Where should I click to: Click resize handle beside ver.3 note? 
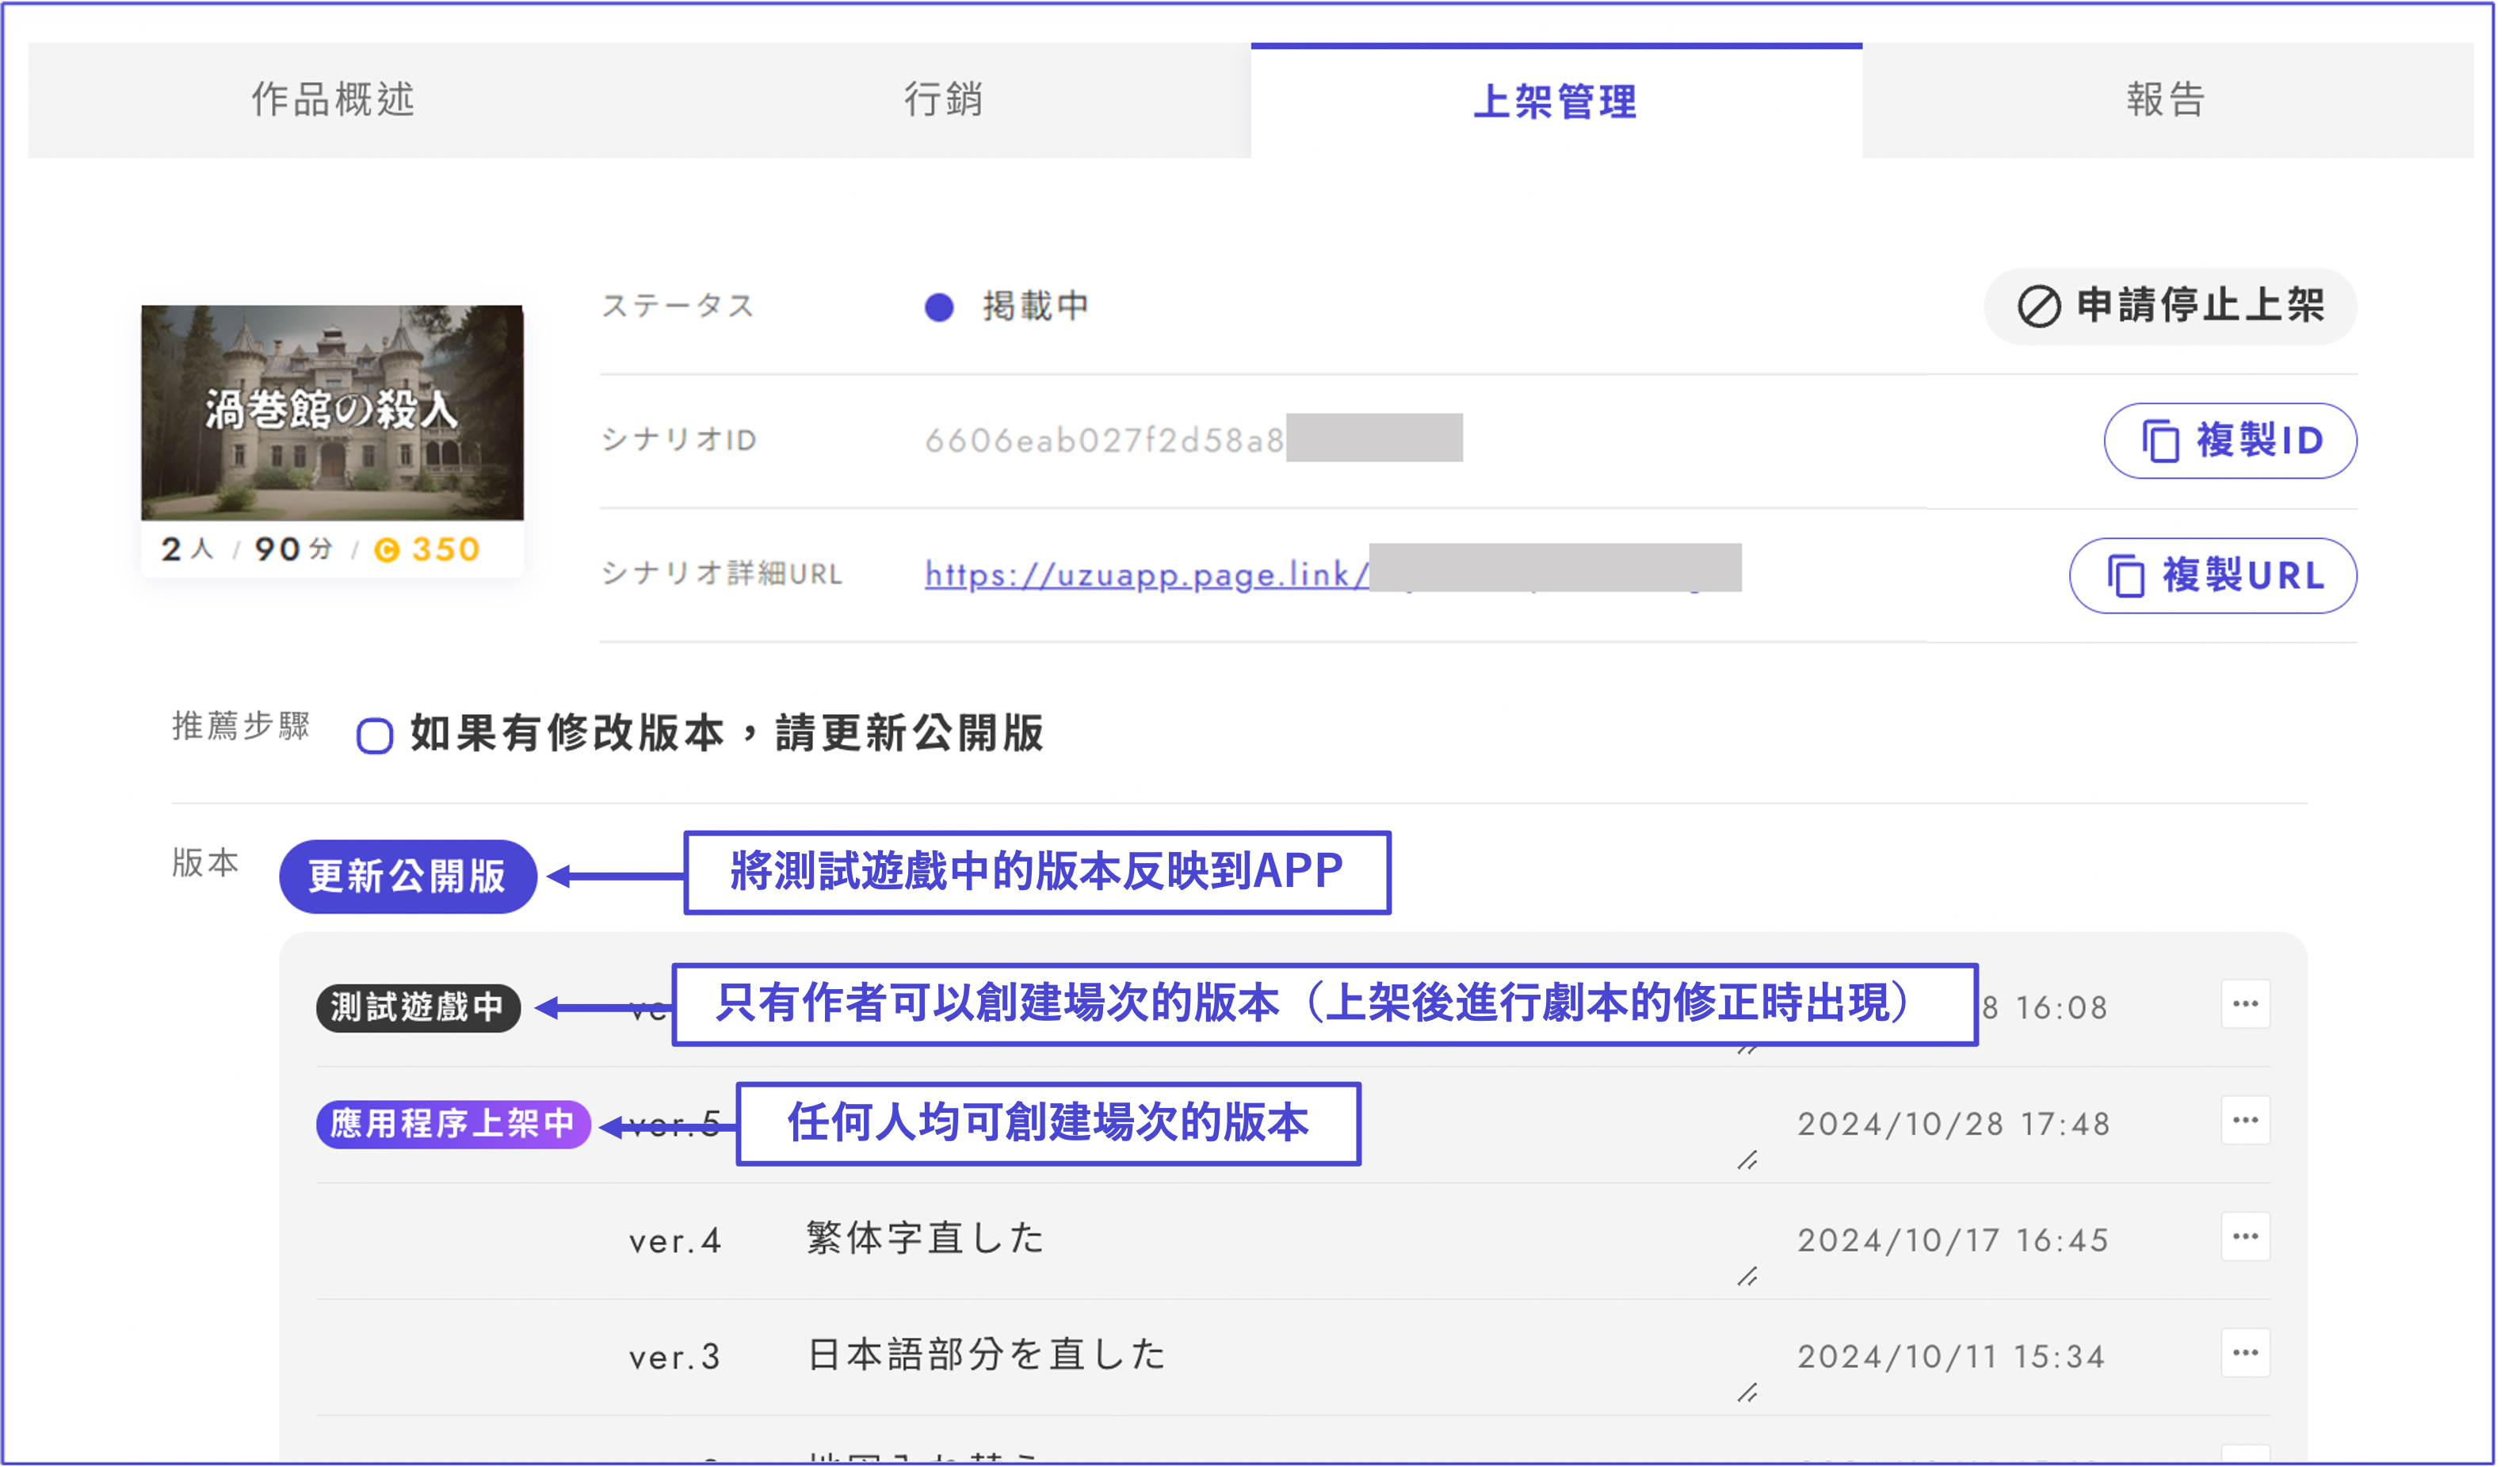[x=1747, y=1393]
